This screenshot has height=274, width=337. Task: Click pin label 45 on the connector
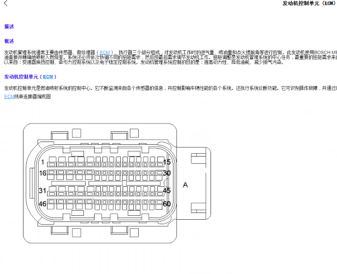click(x=167, y=191)
